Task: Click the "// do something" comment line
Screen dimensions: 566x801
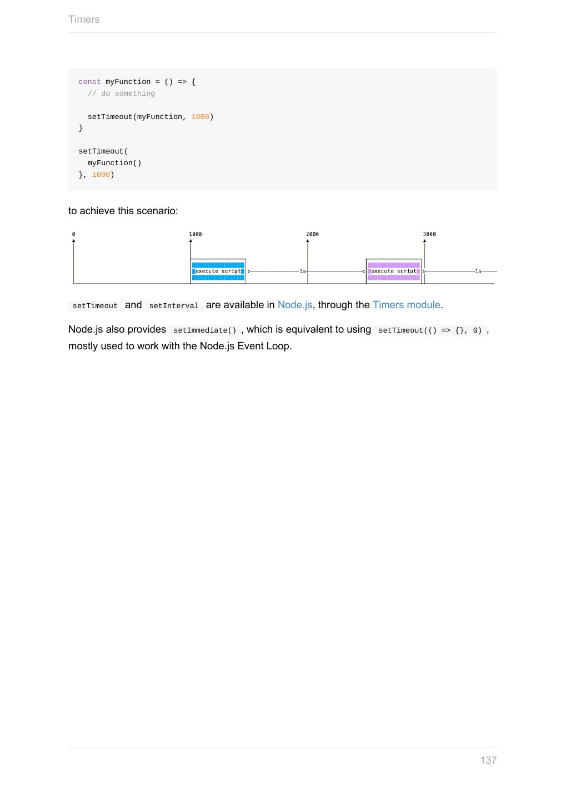Action: tap(121, 93)
